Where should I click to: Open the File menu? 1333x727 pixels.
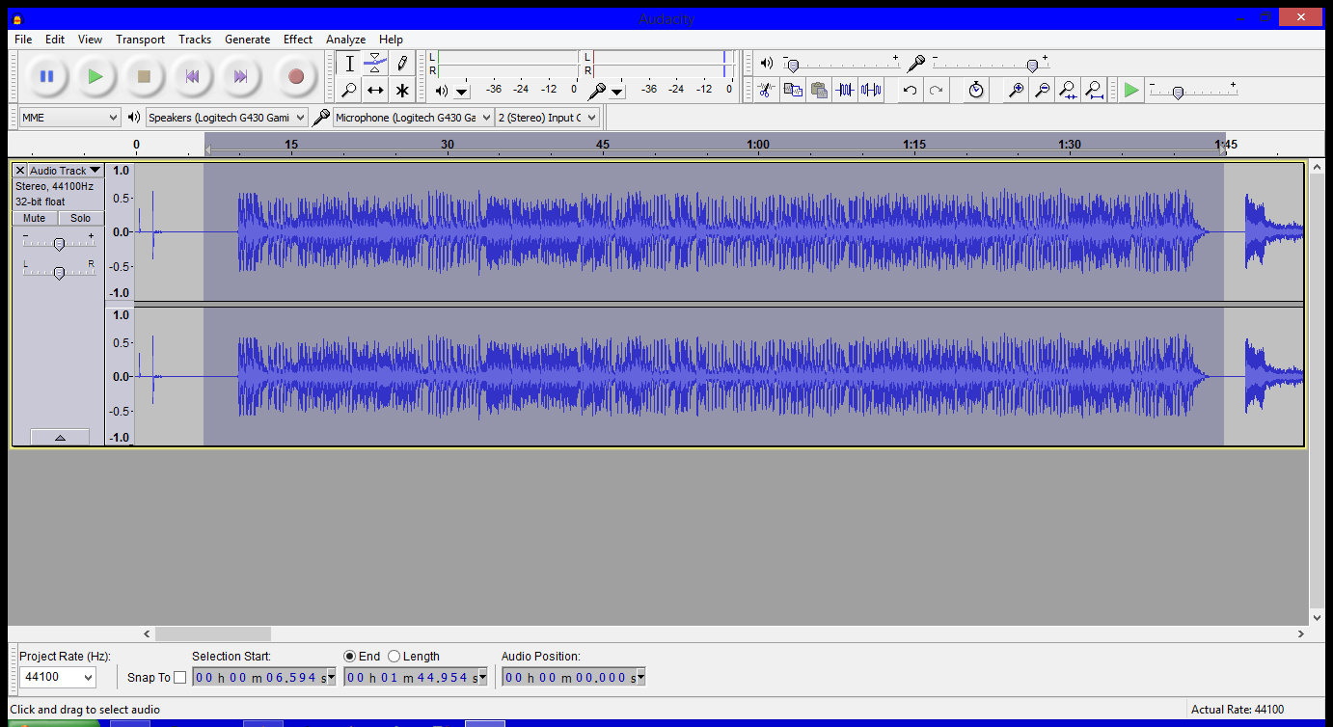23,40
